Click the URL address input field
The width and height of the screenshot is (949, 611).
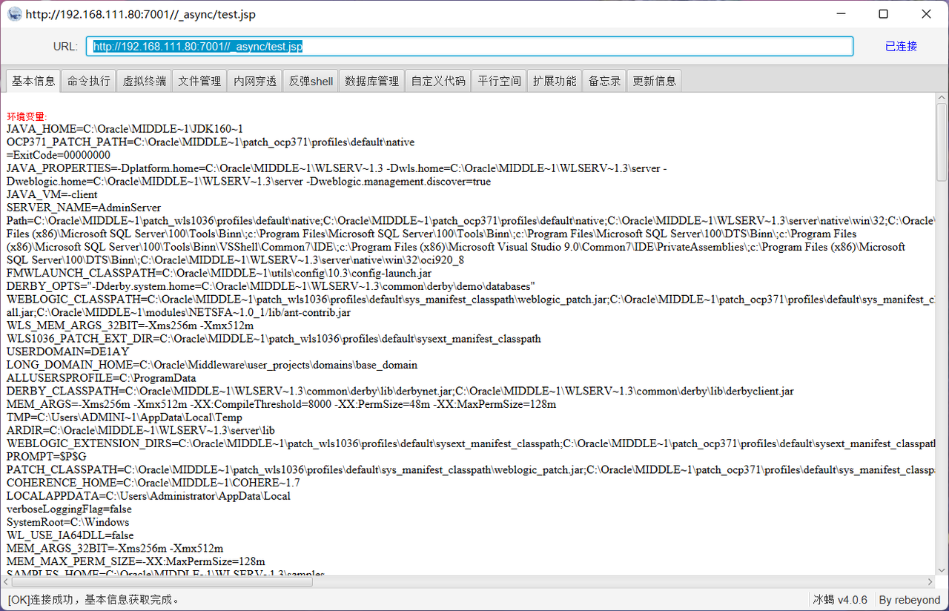coord(469,46)
